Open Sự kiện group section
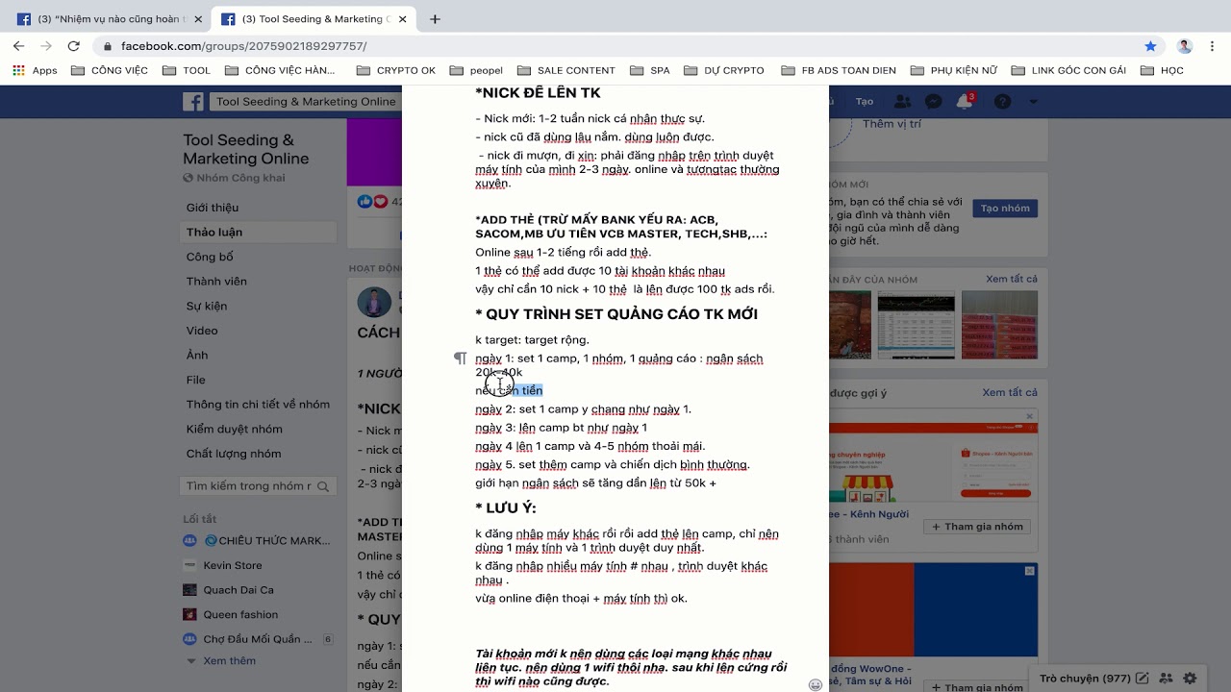Screen dimensions: 1231x692 coord(207,307)
